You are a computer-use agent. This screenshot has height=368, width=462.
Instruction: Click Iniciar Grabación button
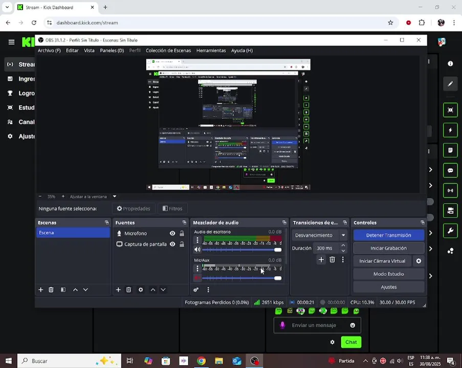tap(389, 248)
